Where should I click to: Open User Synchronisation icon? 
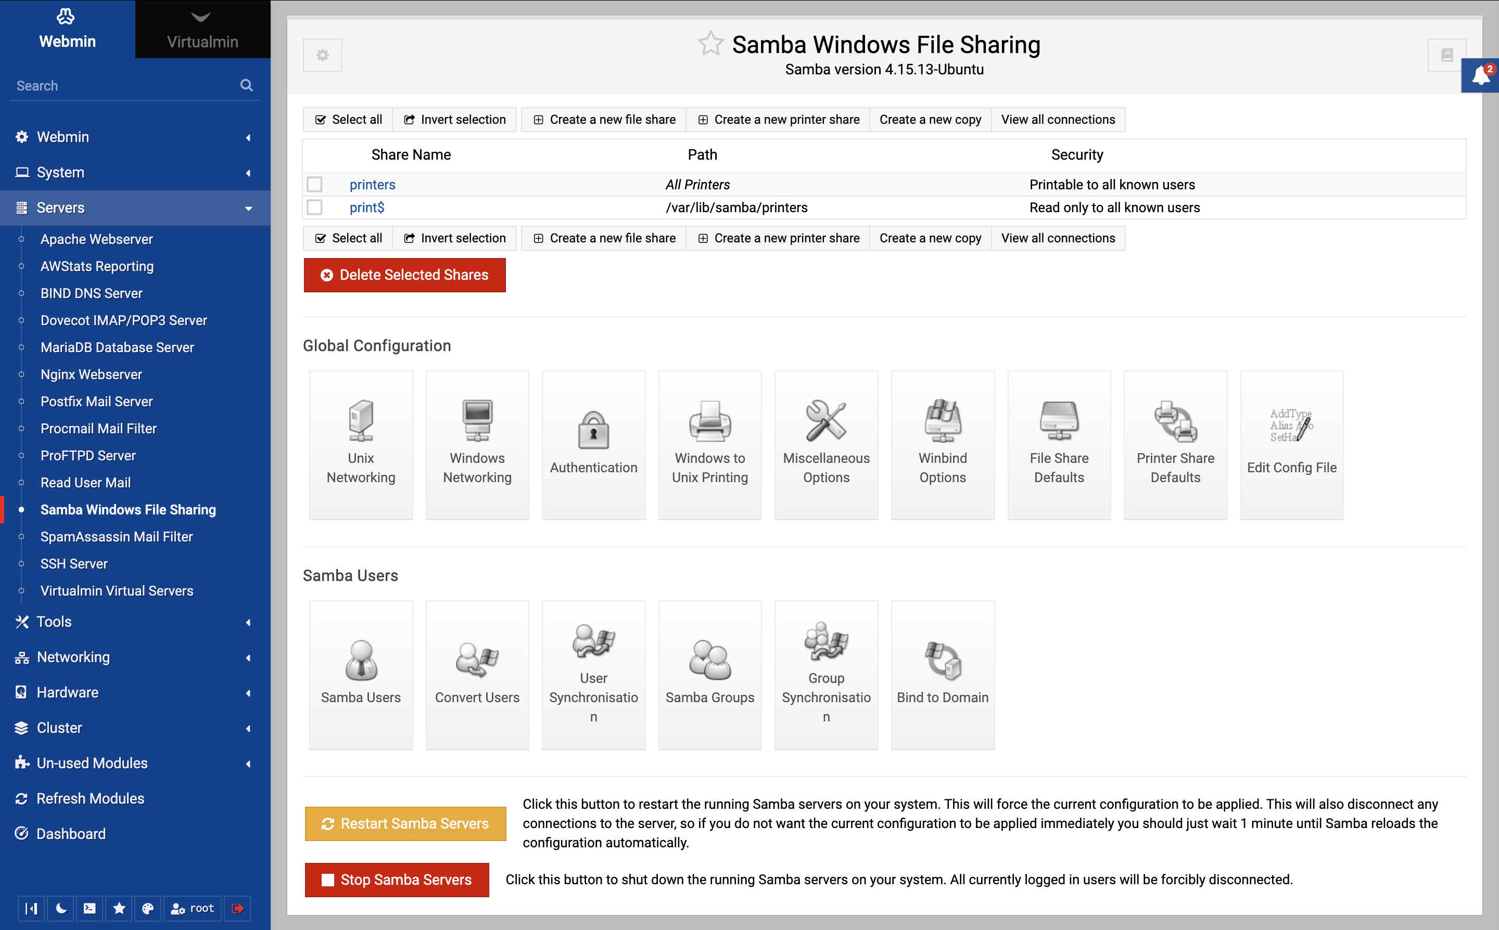[x=593, y=675]
